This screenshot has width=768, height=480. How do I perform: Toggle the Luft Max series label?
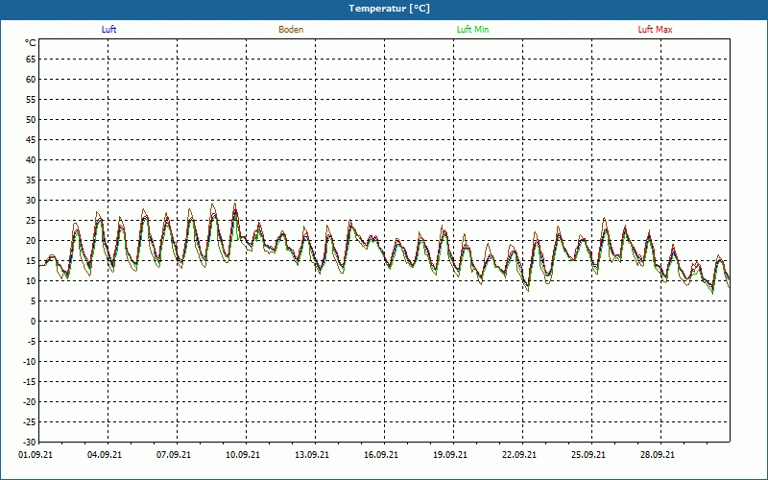[656, 30]
